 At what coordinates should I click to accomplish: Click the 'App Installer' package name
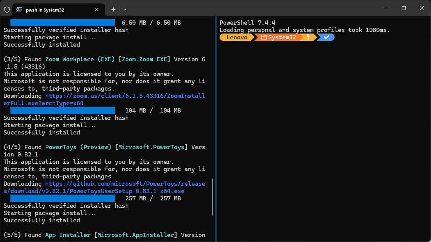pos(68,235)
